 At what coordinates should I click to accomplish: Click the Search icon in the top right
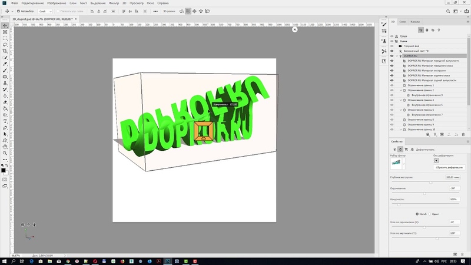(448, 11)
